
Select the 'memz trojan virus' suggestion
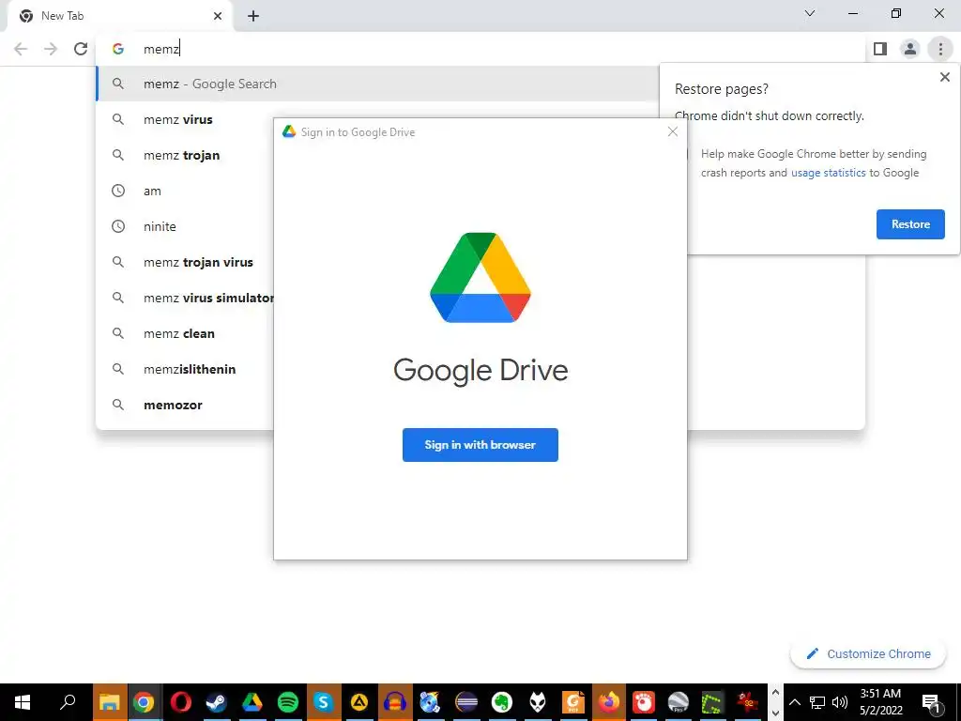(x=185, y=263)
